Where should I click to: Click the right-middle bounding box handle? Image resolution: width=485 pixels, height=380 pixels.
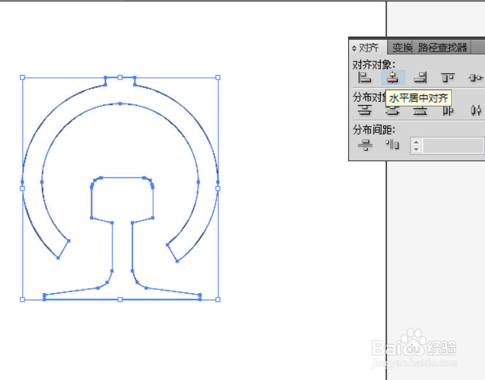(218, 188)
